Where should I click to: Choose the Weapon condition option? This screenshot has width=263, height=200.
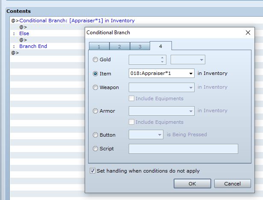(95, 87)
